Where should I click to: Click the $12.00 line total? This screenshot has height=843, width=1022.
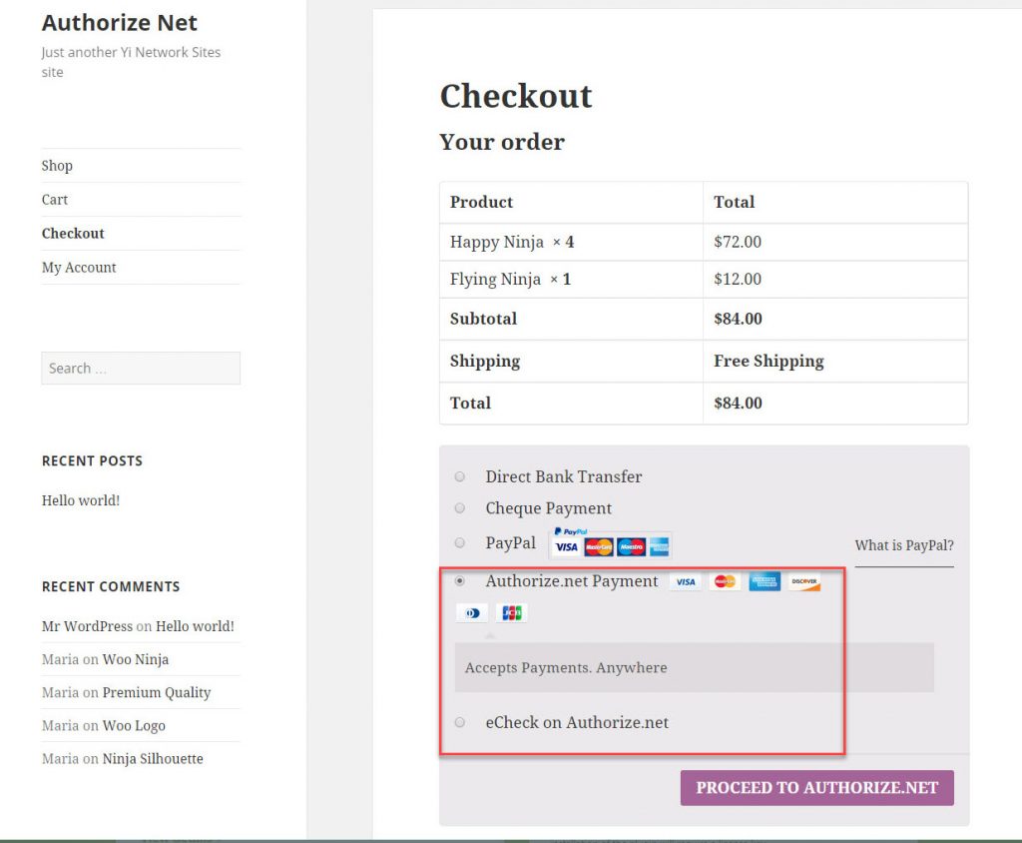coord(738,280)
